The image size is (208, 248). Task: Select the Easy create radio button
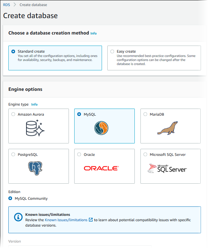click(x=112, y=52)
